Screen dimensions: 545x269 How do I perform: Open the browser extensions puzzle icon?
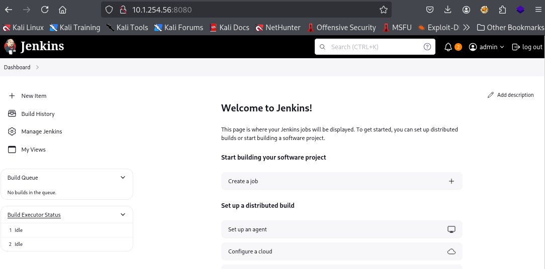click(502, 10)
